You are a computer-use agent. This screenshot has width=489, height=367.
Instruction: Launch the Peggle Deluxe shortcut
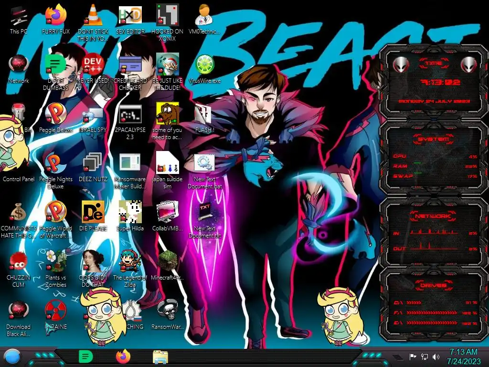(55, 114)
